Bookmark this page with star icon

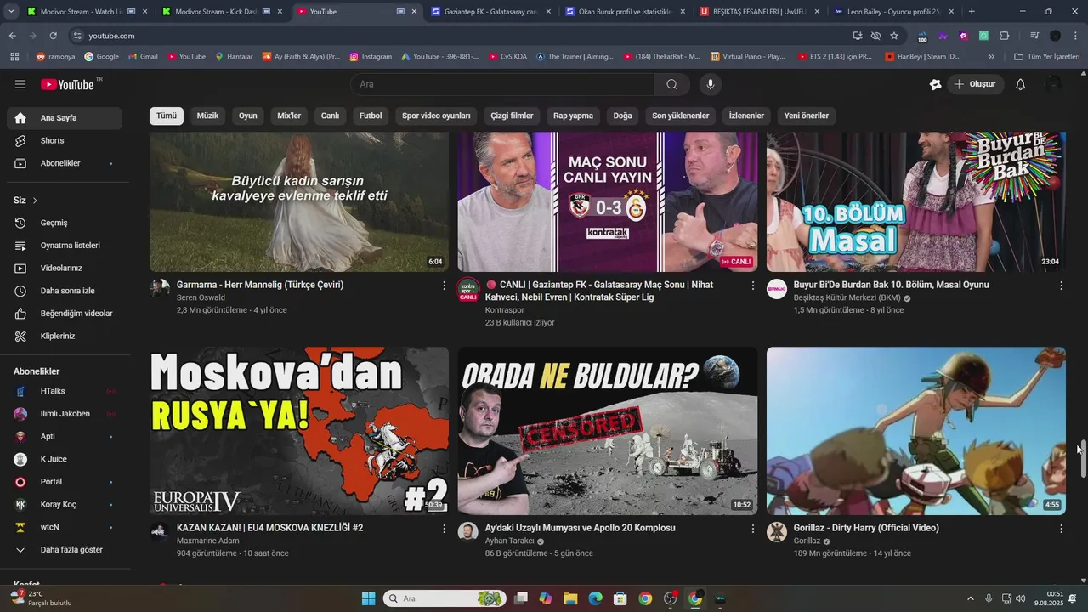point(894,36)
